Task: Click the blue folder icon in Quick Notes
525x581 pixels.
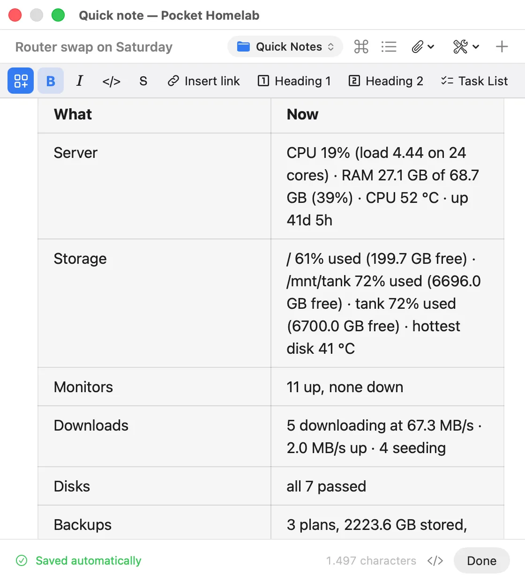Action: click(x=243, y=47)
